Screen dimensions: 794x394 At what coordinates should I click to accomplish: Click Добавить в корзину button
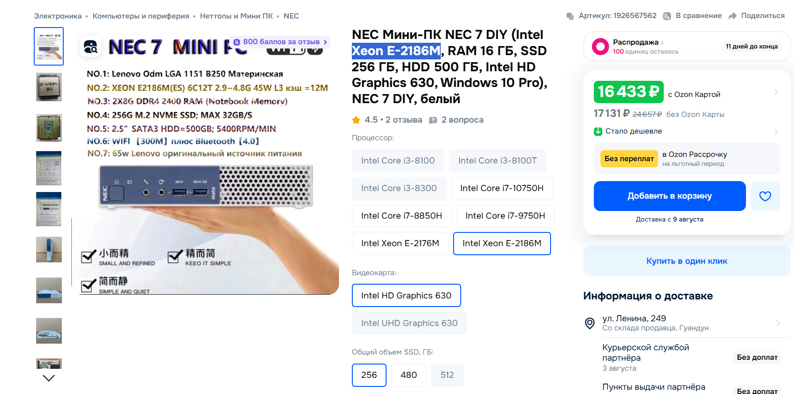[x=669, y=196]
